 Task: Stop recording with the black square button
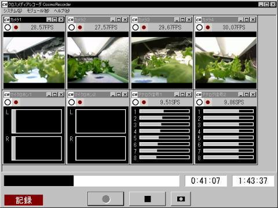click(x=148, y=199)
